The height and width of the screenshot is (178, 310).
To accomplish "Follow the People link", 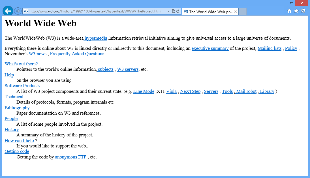I will coord(11,119).
